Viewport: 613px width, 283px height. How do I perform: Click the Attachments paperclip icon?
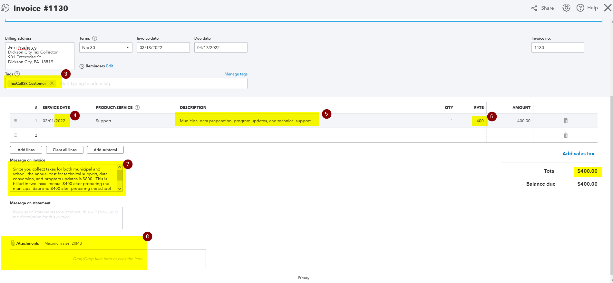tap(13, 243)
